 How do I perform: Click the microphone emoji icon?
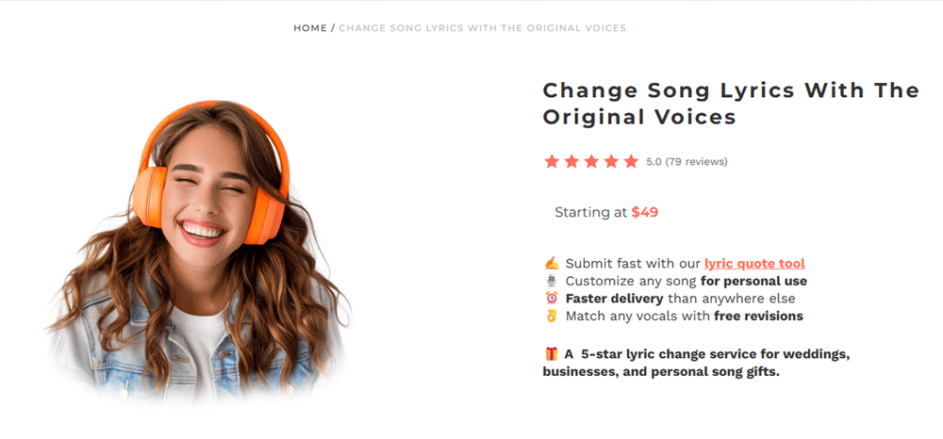[x=552, y=281]
